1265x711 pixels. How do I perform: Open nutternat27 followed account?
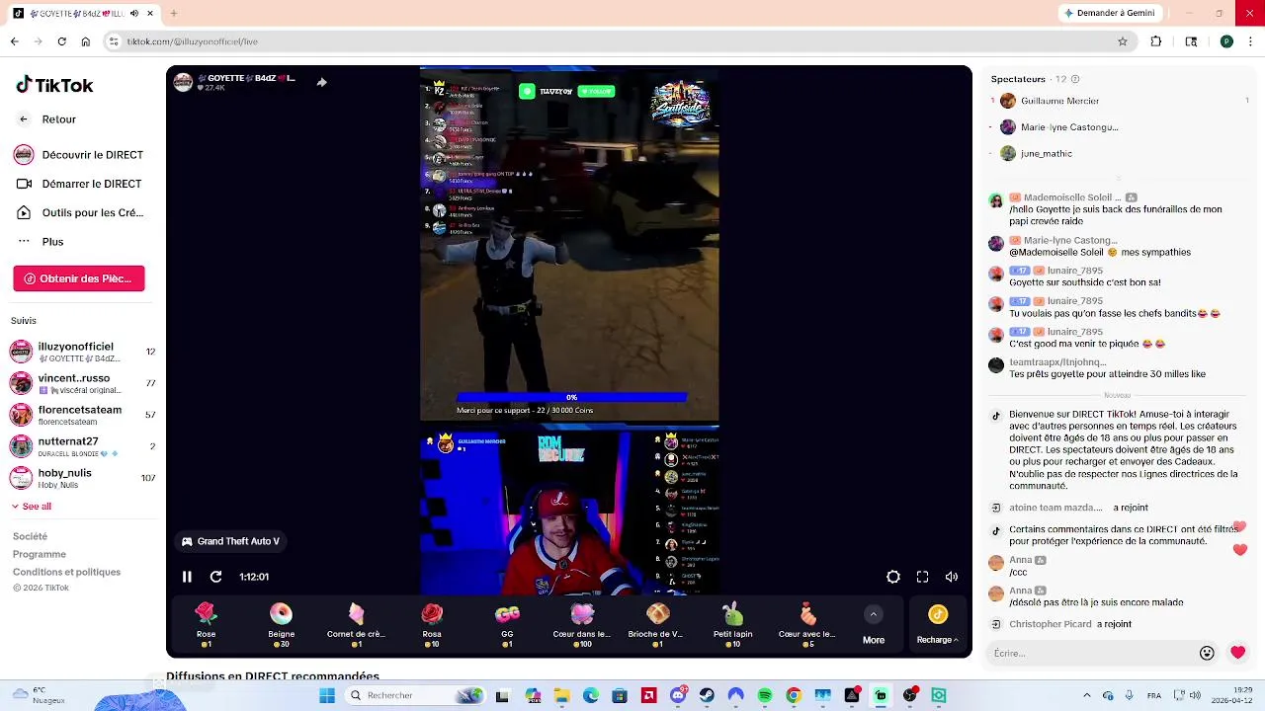pos(82,446)
